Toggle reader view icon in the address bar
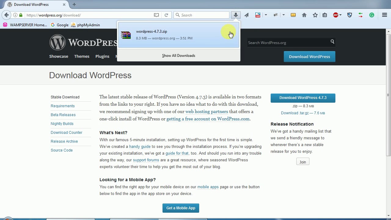This screenshot has width=391, height=220. (156, 15)
